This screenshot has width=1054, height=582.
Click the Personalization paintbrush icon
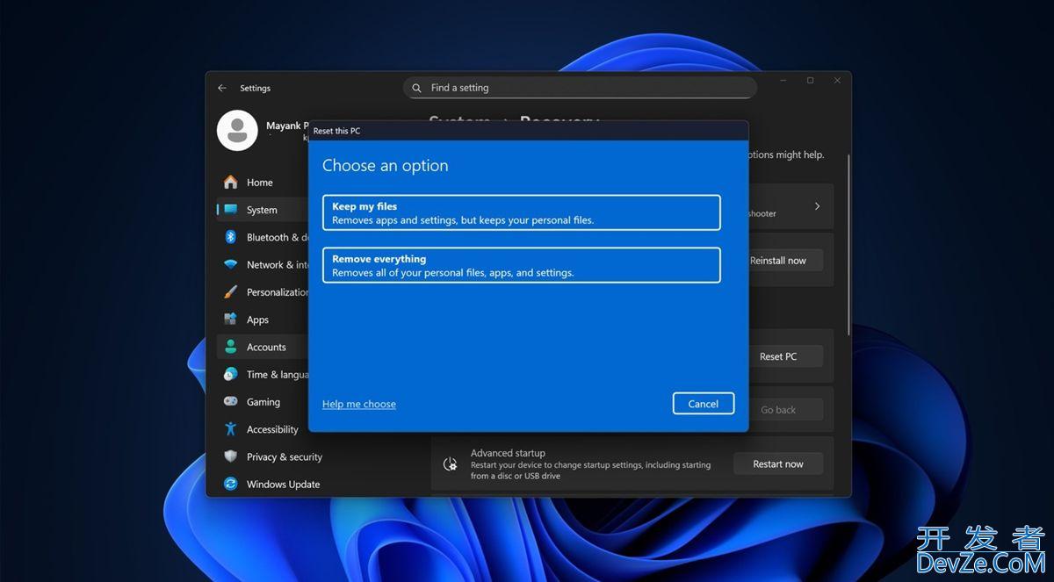230,291
